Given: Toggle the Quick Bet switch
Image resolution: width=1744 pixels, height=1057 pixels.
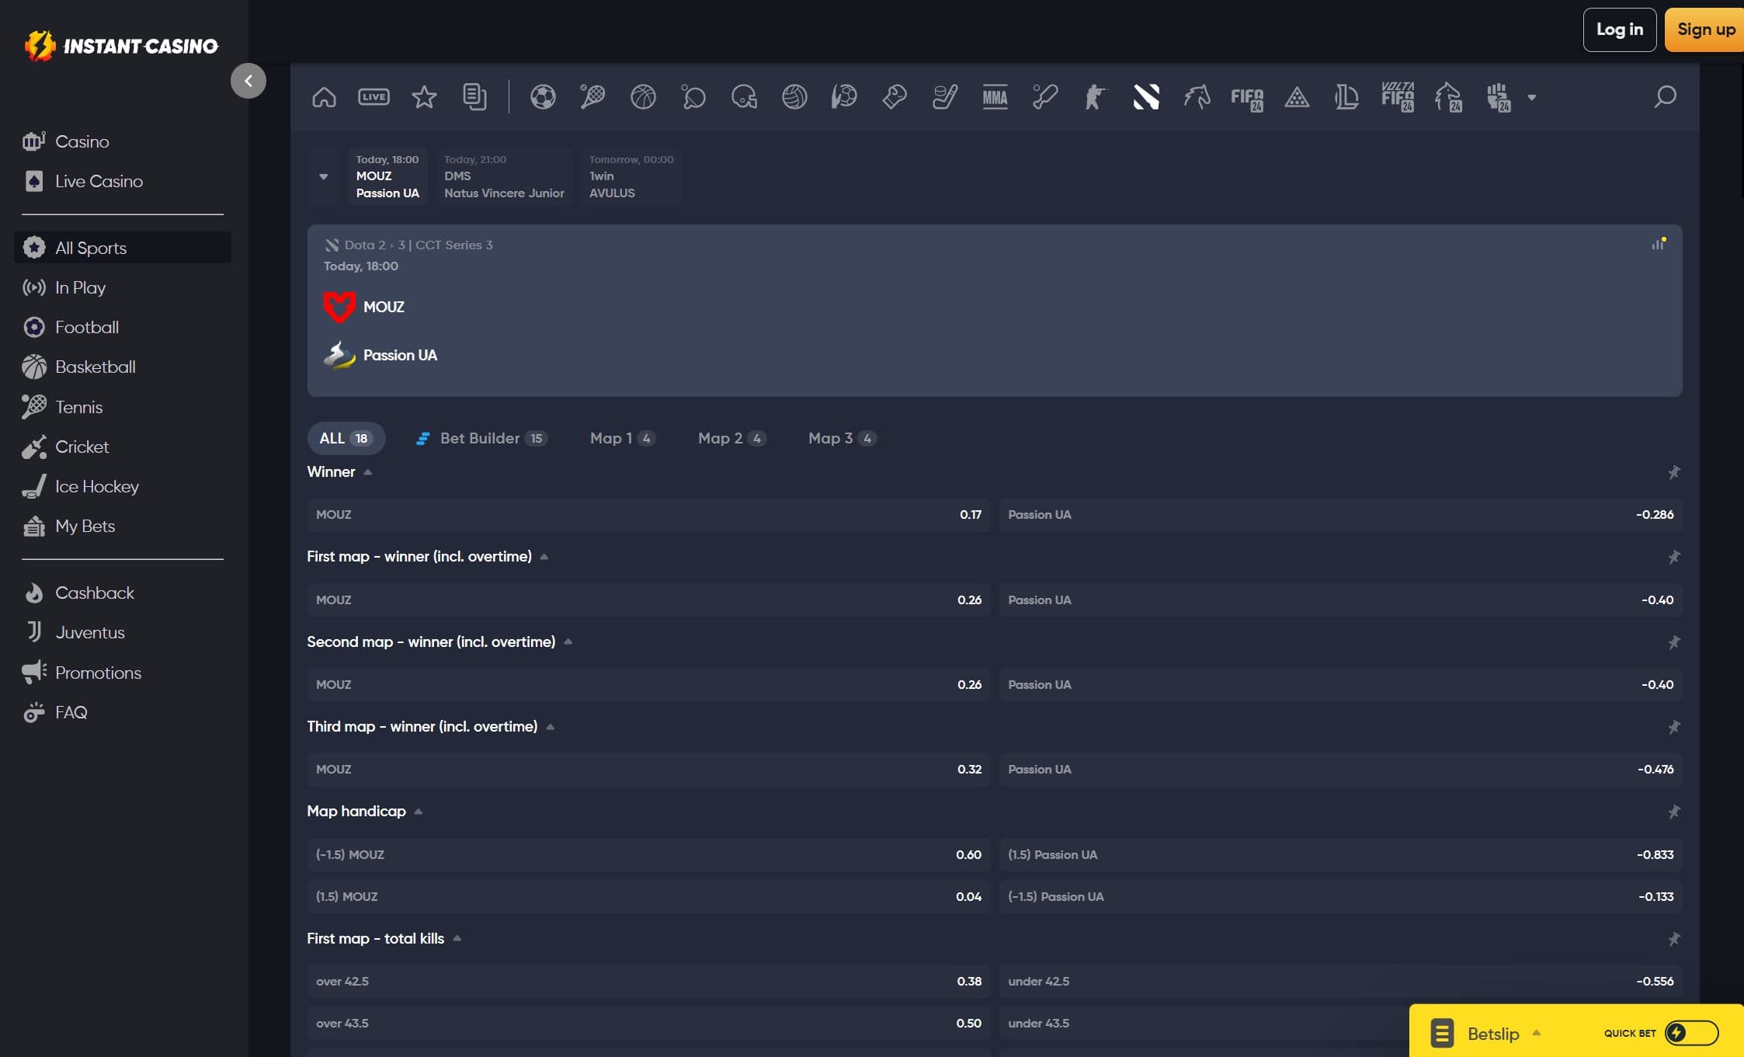Looking at the screenshot, I should (1691, 1032).
